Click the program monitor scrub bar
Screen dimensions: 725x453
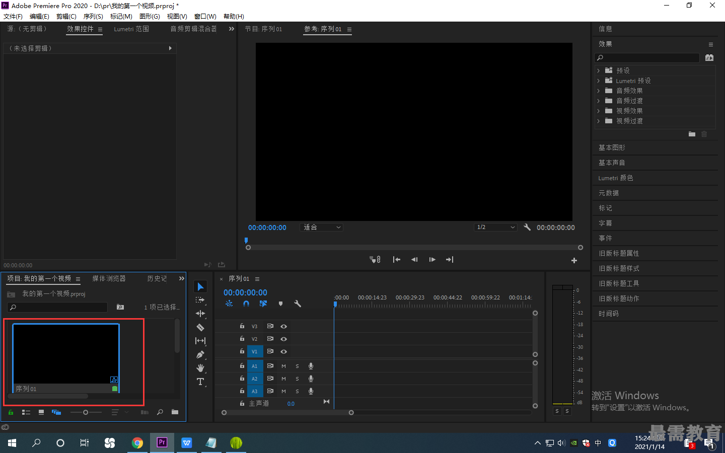pyautogui.click(x=414, y=248)
